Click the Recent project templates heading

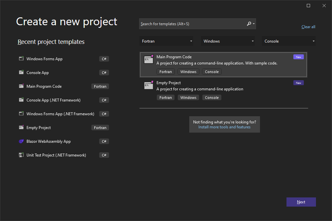pyautogui.click(x=51, y=42)
